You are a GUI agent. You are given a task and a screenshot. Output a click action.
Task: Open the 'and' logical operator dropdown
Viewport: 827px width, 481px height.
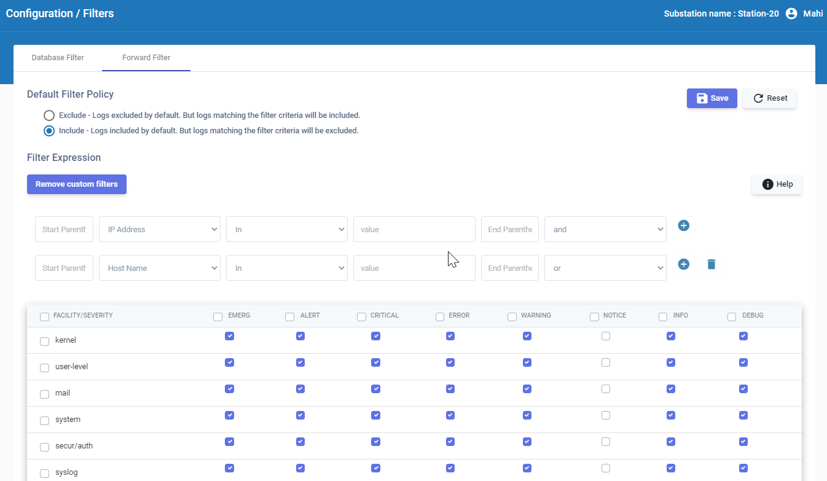tap(605, 229)
